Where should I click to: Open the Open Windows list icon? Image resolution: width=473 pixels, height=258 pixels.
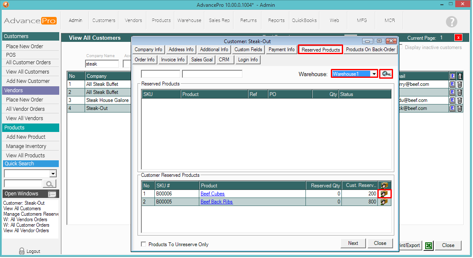[x=52, y=194]
